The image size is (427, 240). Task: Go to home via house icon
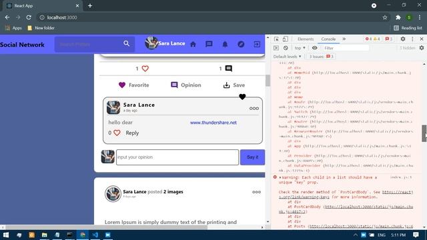click(x=193, y=44)
